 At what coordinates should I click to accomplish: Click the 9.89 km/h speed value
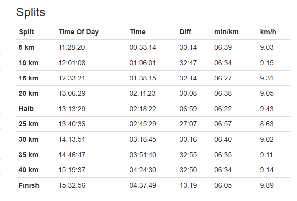(267, 186)
